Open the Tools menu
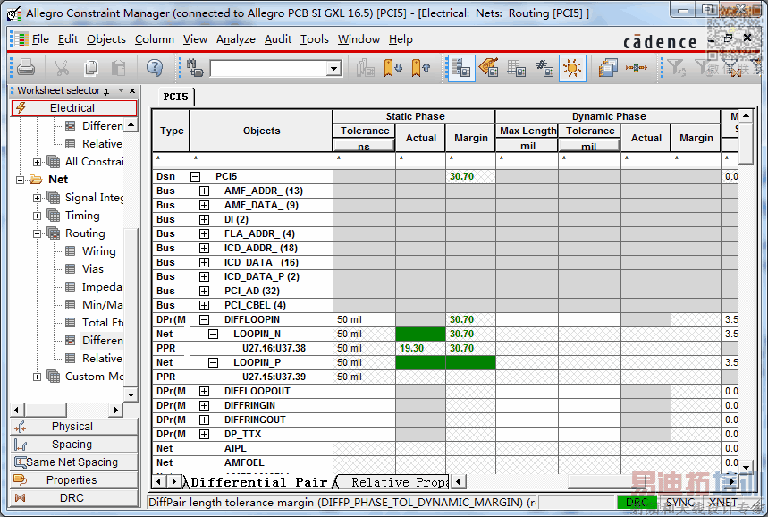Screen dimensions: 768x517 315,39
